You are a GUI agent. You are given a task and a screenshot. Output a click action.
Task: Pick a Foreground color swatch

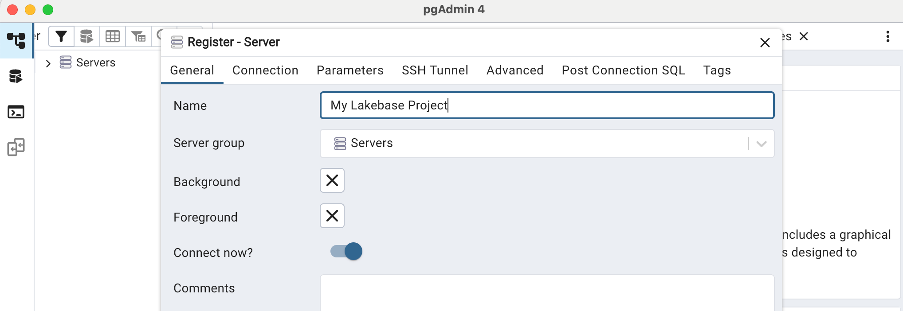coord(332,216)
